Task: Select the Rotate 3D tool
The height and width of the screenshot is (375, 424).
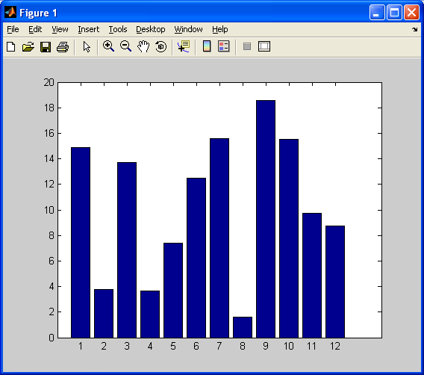Action: tap(161, 46)
